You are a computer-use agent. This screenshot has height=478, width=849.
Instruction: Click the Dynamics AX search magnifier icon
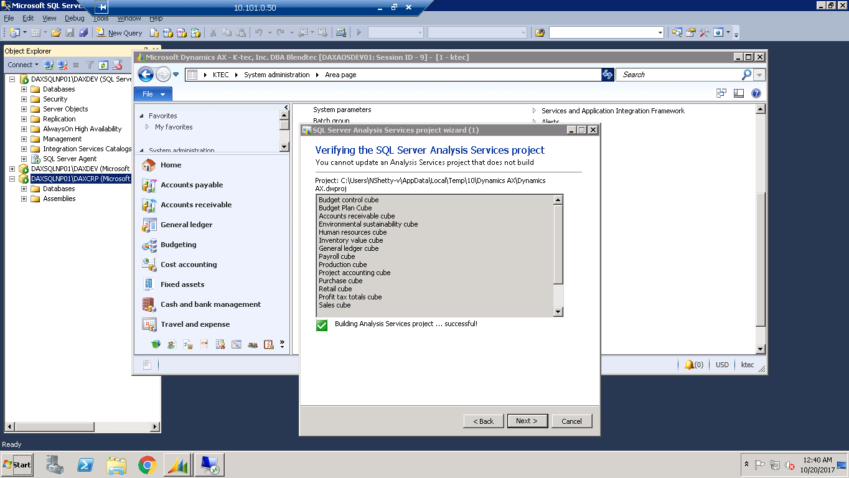(x=746, y=75)
